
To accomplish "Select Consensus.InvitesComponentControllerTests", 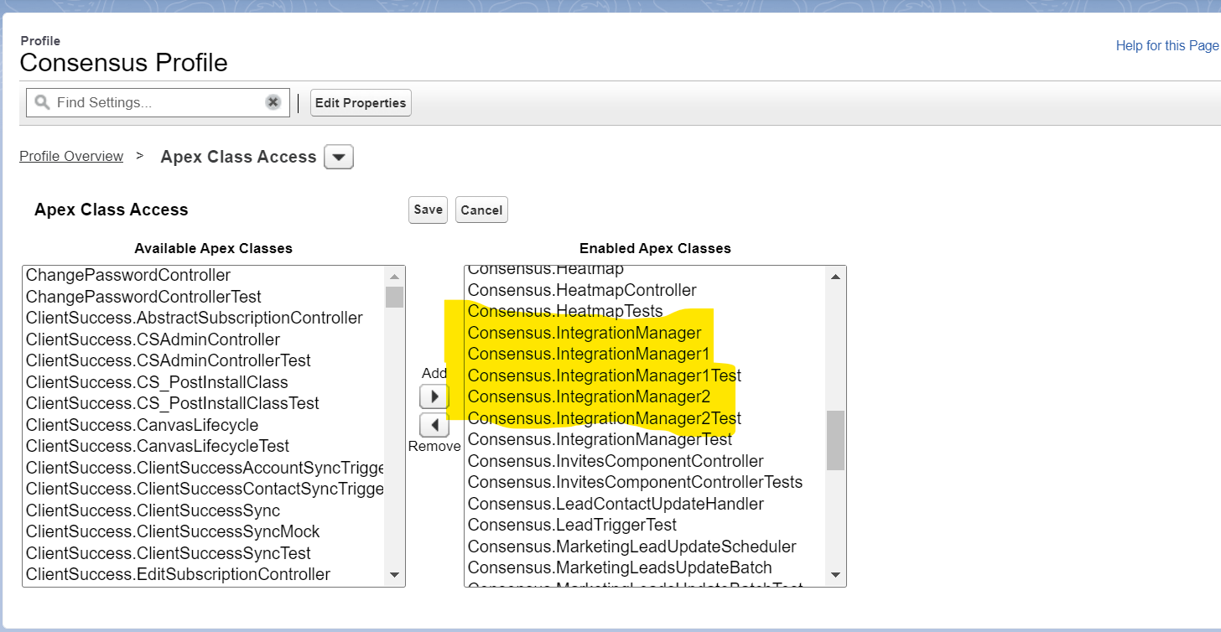I will pyautogui.click(x=645, y=482).
